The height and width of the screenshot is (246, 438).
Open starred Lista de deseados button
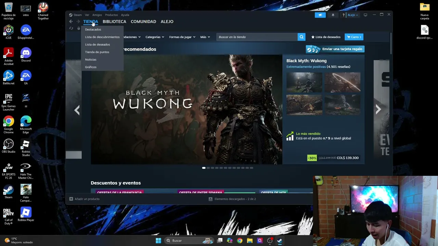pos(326,37)
